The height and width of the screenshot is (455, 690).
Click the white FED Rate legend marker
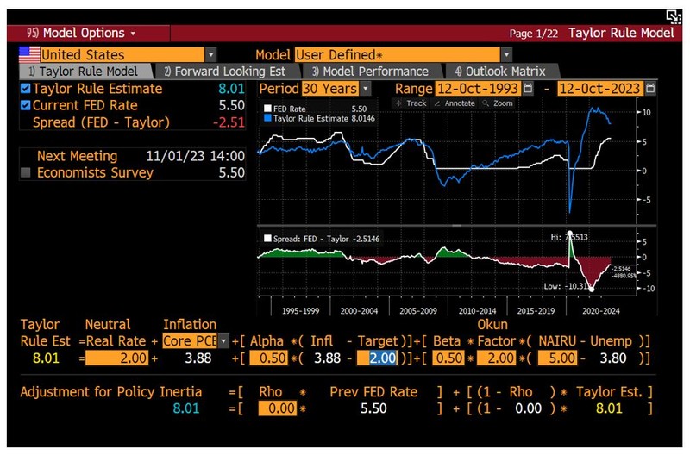(x=267, y=109)
